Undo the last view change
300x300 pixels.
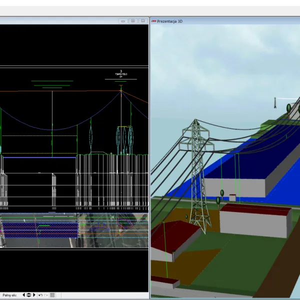pyautogui.click(x=40, y=295)
